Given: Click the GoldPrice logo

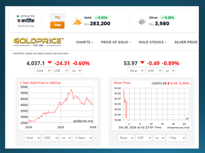Looking at the screenshot, I should 38,42.
